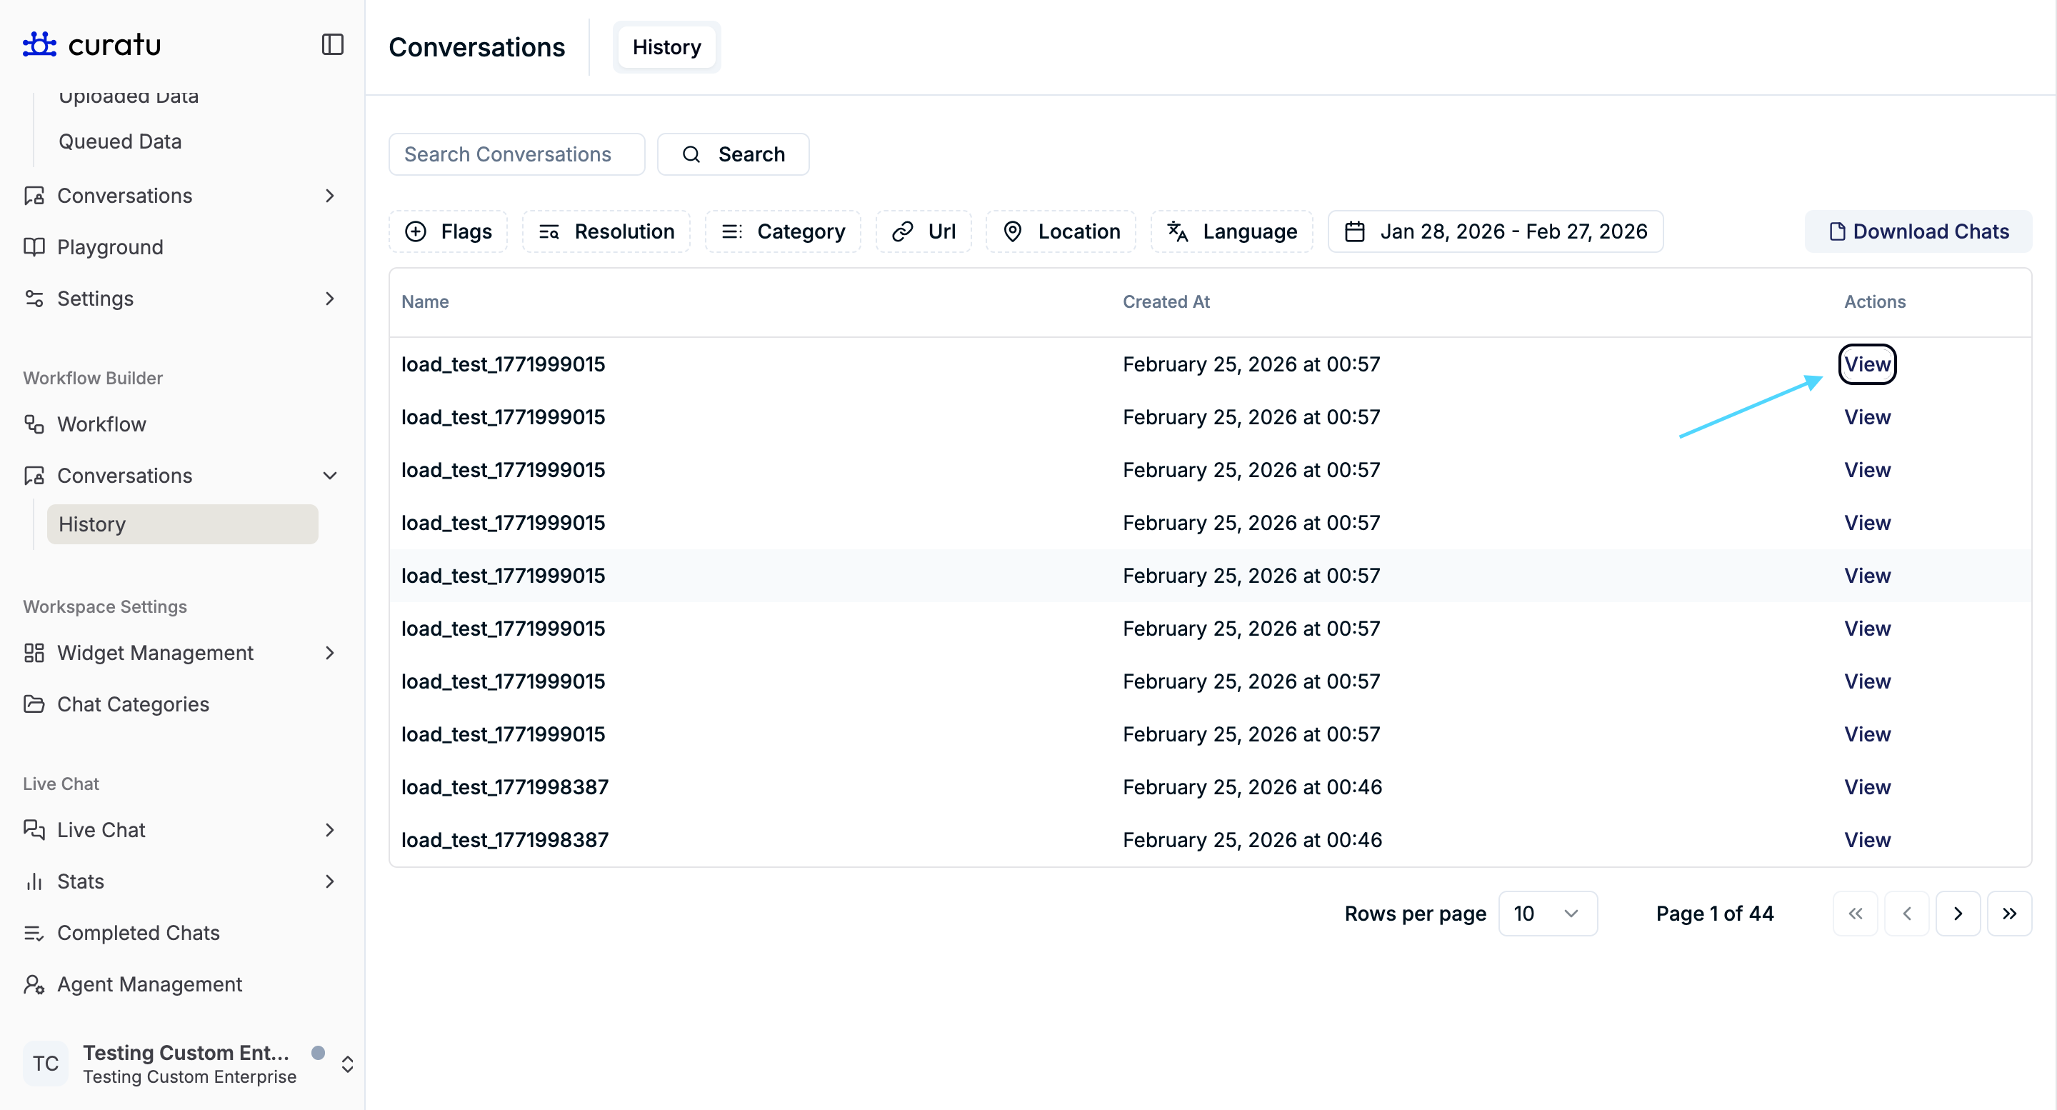Image resolution: width=2057 pixels, height=1110 pixels.
Task: Open the Resolution filter
Action: [606, 231]
